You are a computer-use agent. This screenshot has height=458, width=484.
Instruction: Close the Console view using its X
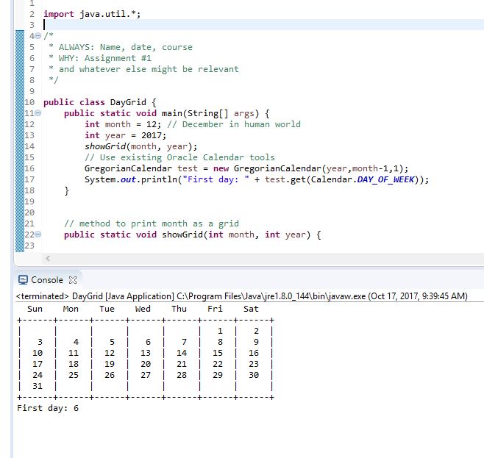coord(73,280)
